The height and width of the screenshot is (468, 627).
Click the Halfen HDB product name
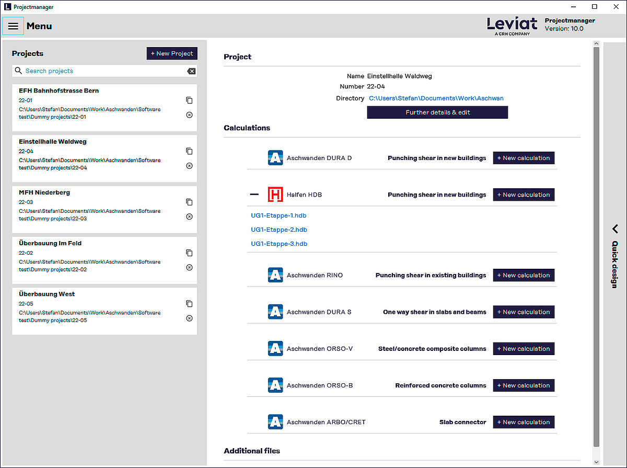[304, 195]
